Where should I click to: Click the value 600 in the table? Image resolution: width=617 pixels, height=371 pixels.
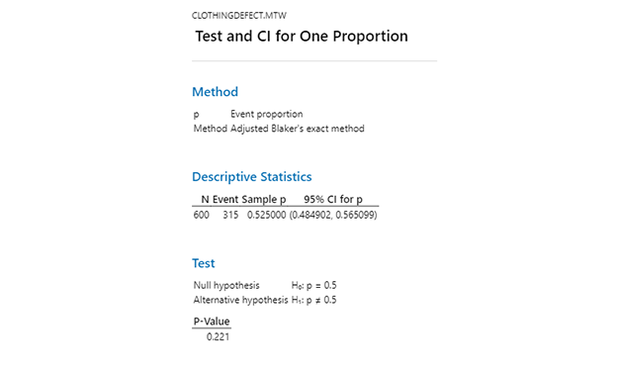tap(201, 215)
